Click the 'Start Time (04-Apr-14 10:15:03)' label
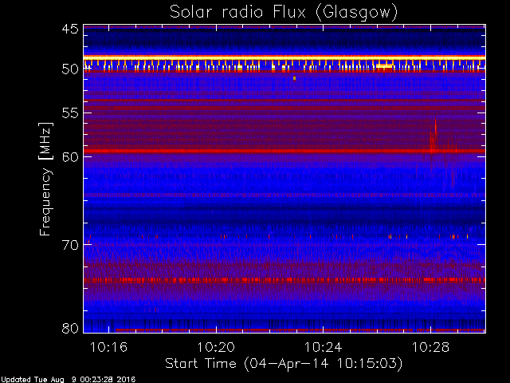 [283, 363]
